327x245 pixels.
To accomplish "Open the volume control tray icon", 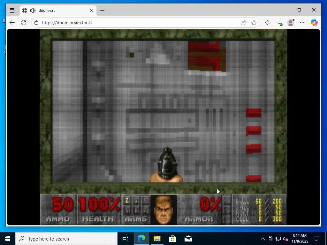I will [x=285, y=239].
